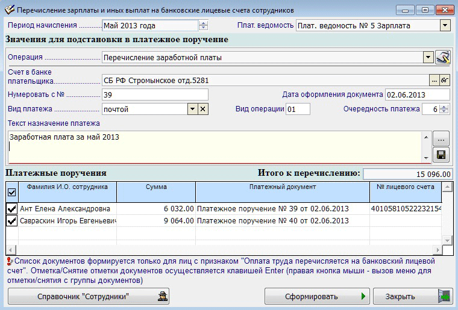Viewport: 458px width, 310px height.
Task: Open the operation editor pencil icon
Action: (x=443, y=57)
